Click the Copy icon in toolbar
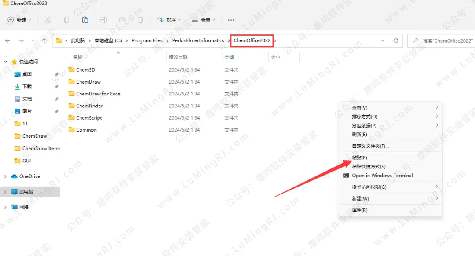 pyautogui.click(x=66, y=20)
